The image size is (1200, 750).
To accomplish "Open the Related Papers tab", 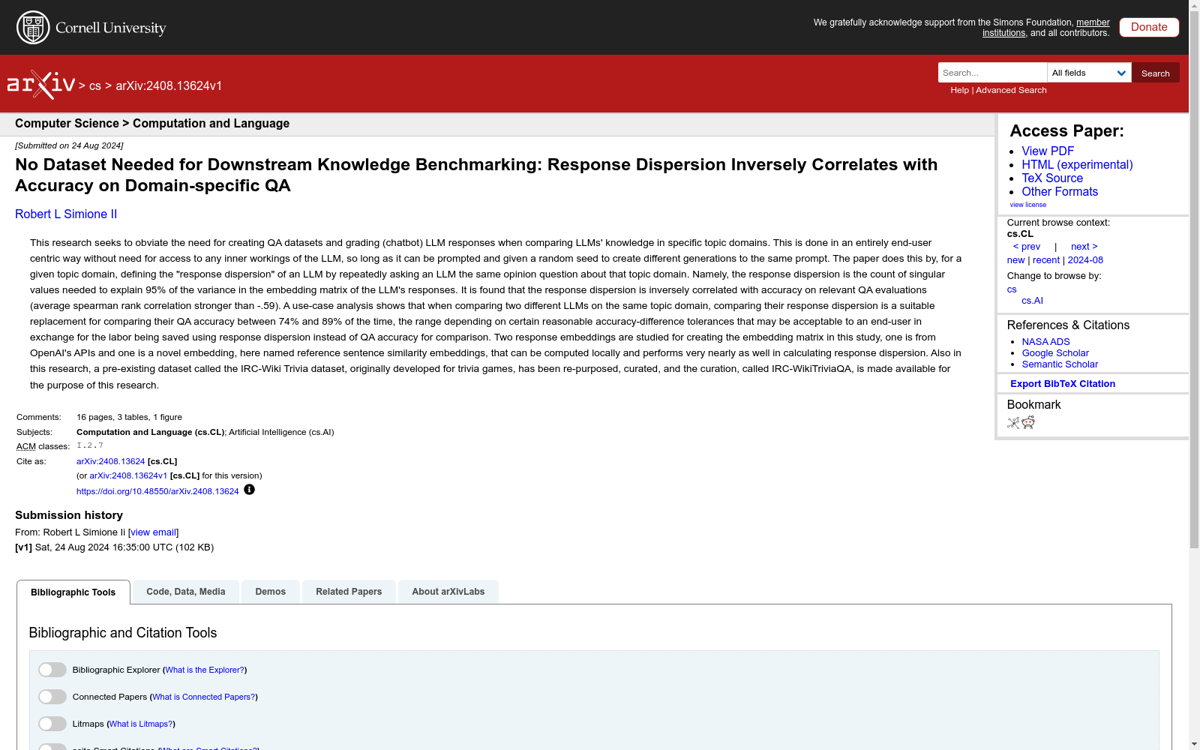I will tap(349, 592).
